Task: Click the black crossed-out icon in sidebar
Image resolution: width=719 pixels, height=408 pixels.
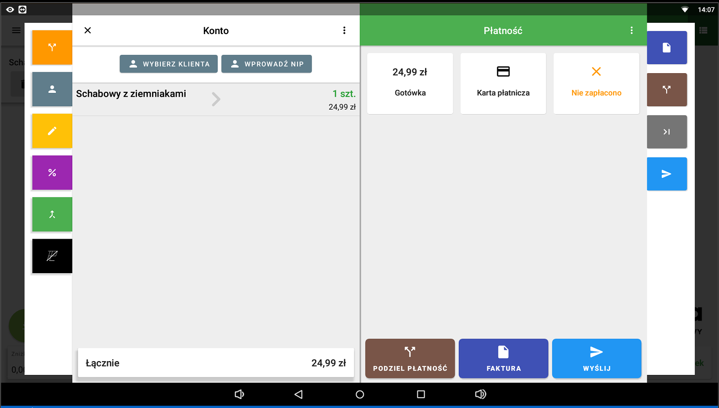Action: tap(52, 256)
